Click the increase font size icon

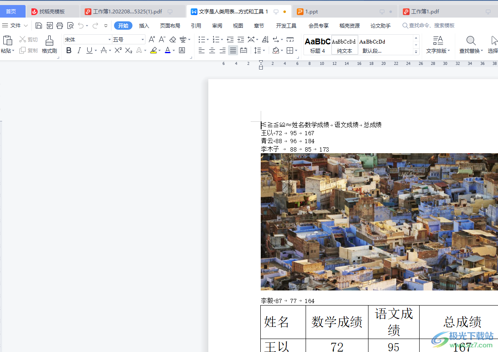pyautogui.click(x=152, y=40)
